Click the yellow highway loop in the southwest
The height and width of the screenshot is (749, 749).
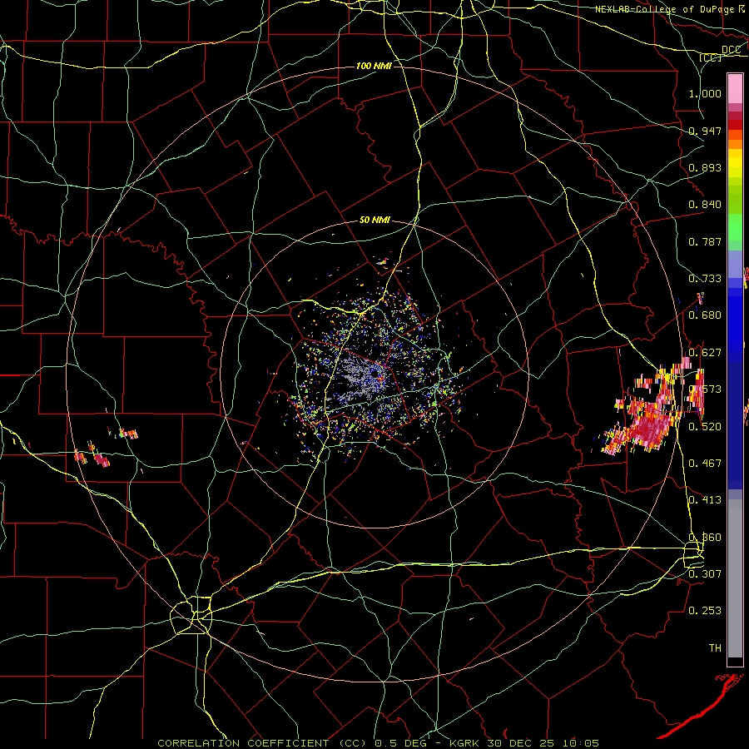tap(191, 615)
